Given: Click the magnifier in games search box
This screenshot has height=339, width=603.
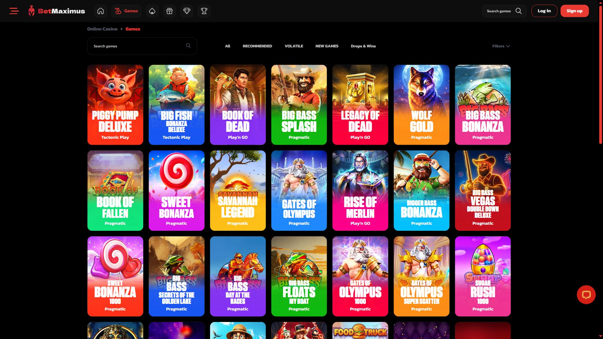Looking at the screenshot, I should pyautogui.click(x=188, y=46).
